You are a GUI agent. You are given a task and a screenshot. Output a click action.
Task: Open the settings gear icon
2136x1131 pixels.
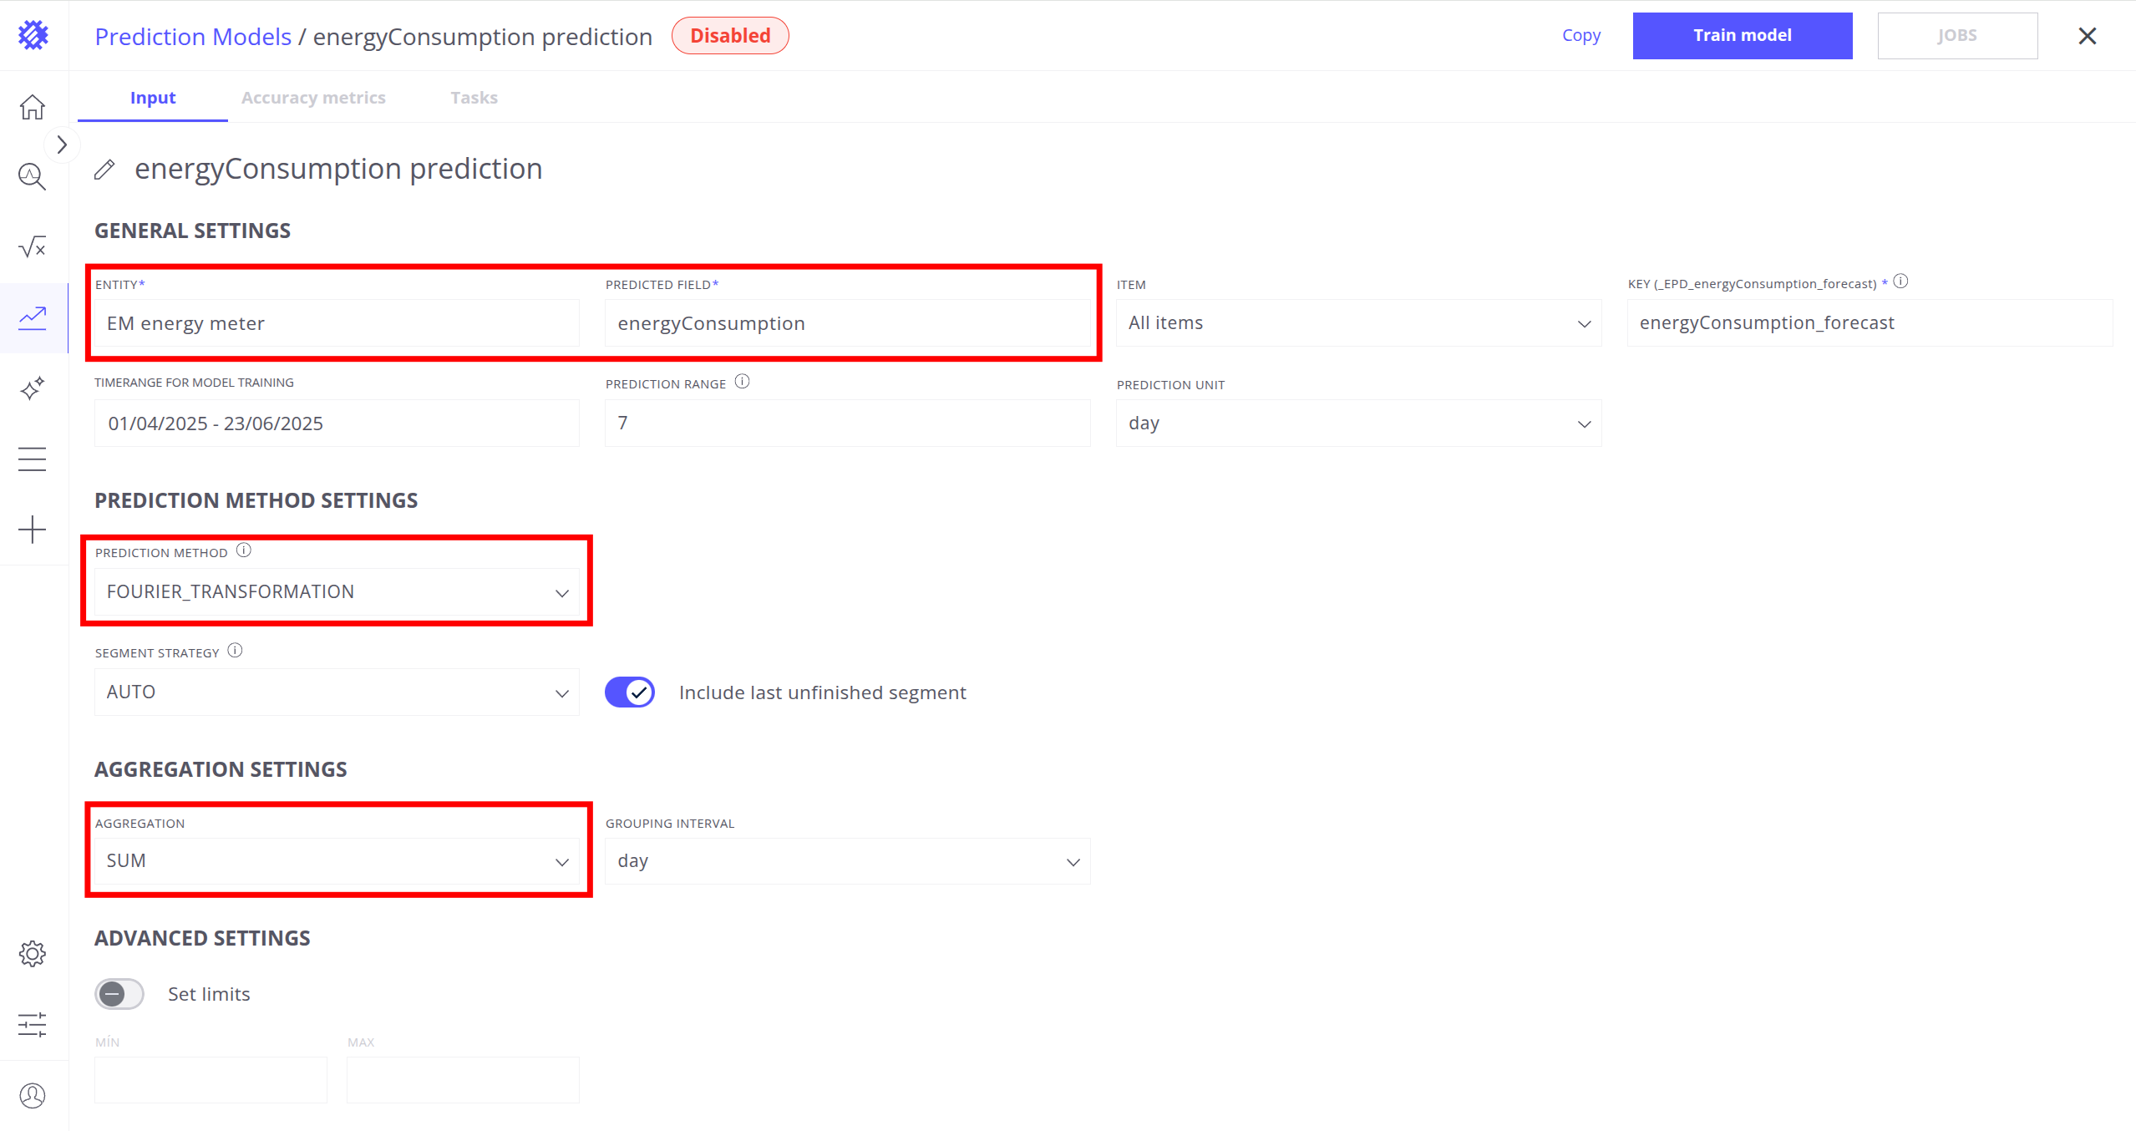[33, 954]
